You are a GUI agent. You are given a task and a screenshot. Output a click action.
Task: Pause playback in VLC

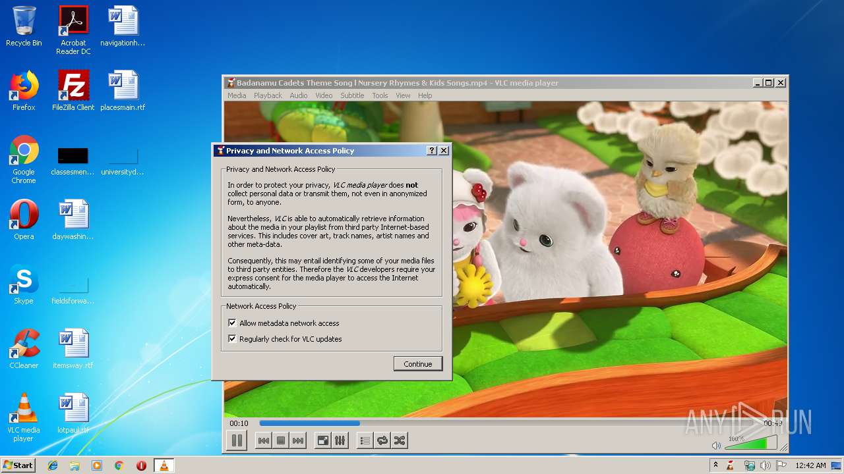point(237,440)
